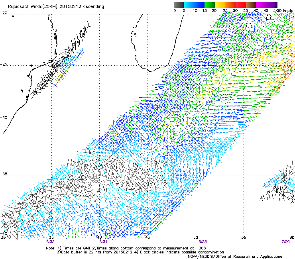
Task: Pick the brown 35-40 knots legend segment
Action: pyautogui.click(x=251, y=5)
